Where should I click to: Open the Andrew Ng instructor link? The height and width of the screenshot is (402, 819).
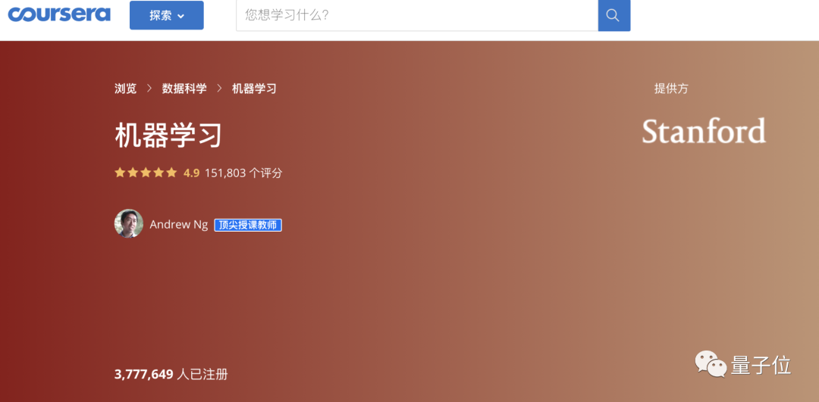point(179,225)
